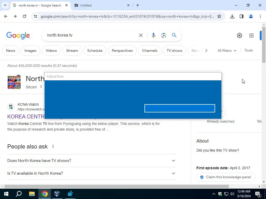266x199 pixels.
Task: Open People also ask options dots
Action: (53, 146)
